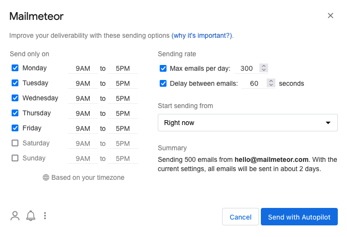Uncheck the Tuesday checkbox
347x237 pixels.
point(15,83)
